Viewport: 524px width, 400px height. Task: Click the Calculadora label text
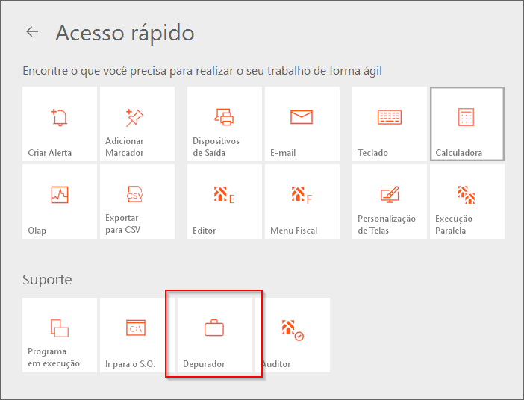(x=458, y=153)
